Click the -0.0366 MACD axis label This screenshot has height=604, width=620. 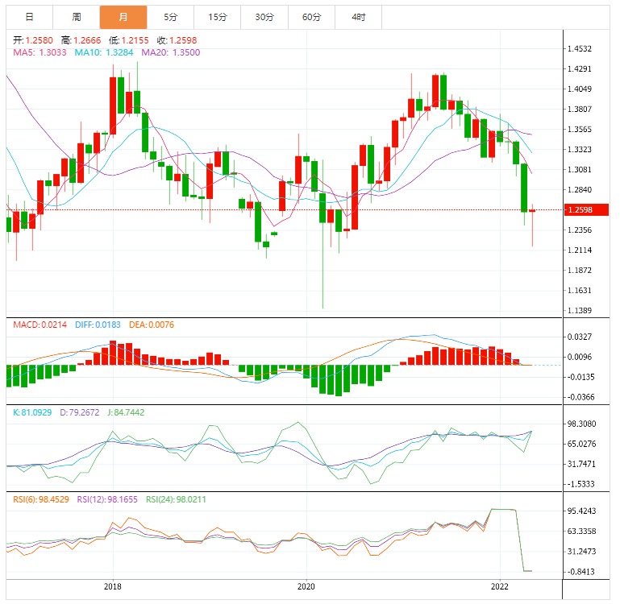tap(580, 397)
